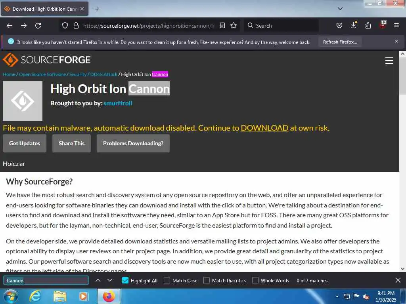The image size is (406, 304).
Task: Click the Refresh Firefox button
Action: coord(340,42)
